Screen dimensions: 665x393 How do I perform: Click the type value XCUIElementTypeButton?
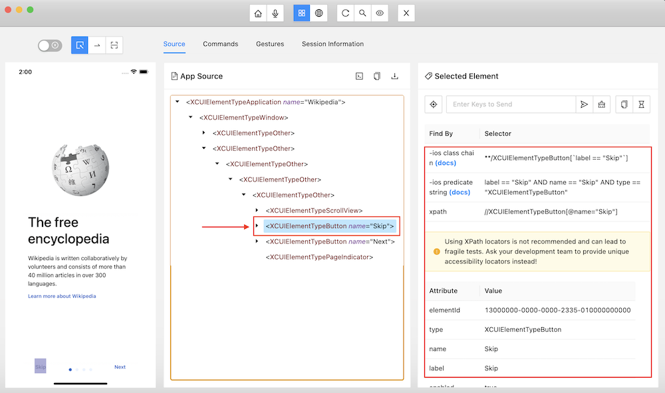pos(523,330)
